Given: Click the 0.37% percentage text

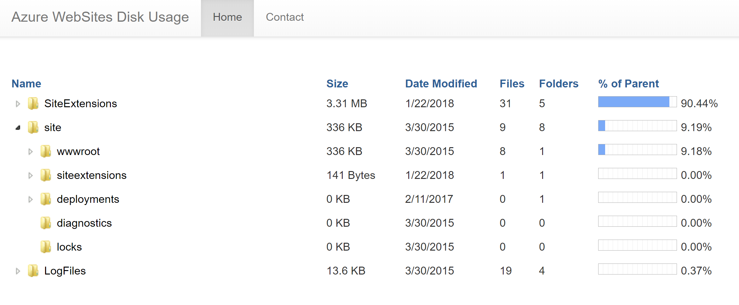Looking at the screenshot, I should click(696, 271).
